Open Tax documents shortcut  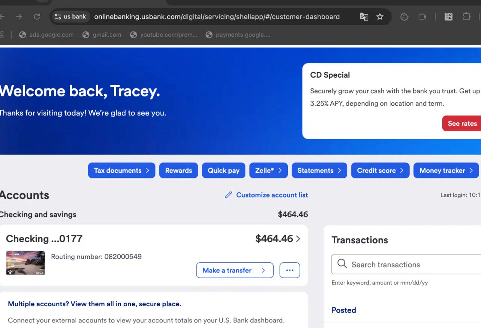tap(122, 171)
